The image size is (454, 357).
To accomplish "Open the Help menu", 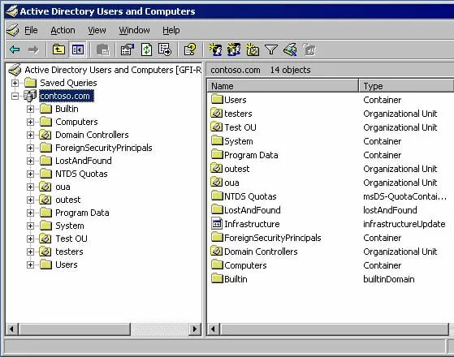I will tap(171, 30).
